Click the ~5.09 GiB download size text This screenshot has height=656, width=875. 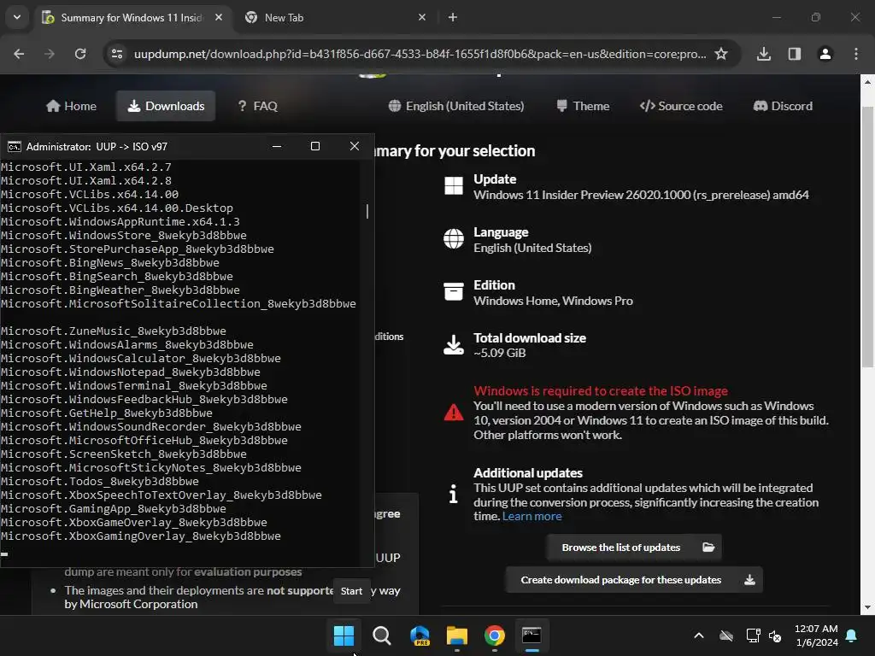pos(499,353)
